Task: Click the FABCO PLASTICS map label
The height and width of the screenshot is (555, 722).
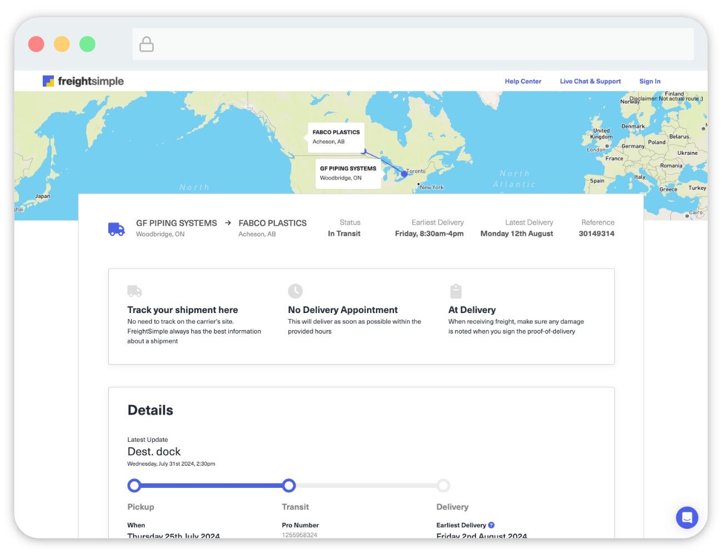Action: (336, 137)
